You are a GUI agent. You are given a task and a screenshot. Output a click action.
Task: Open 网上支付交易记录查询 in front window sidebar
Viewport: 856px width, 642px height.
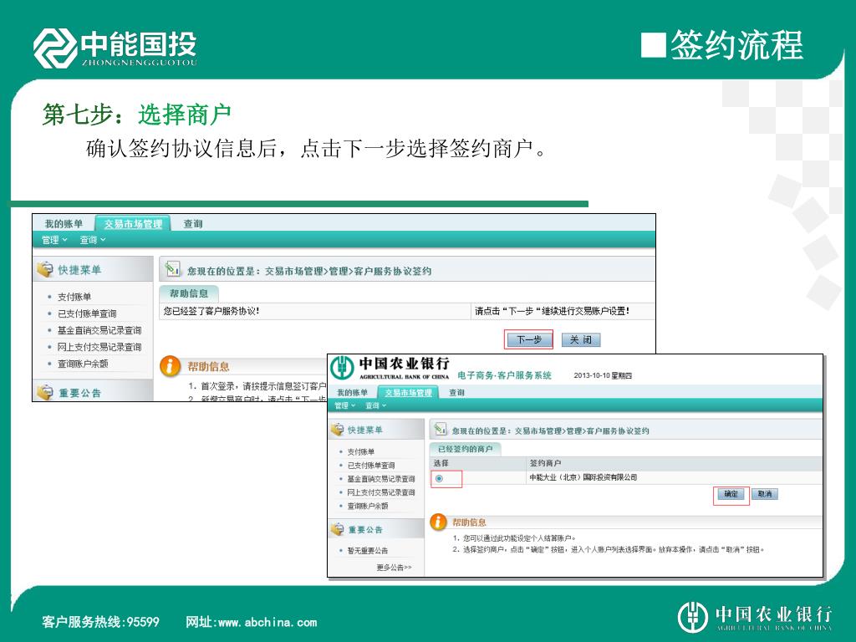pos(381,492)
